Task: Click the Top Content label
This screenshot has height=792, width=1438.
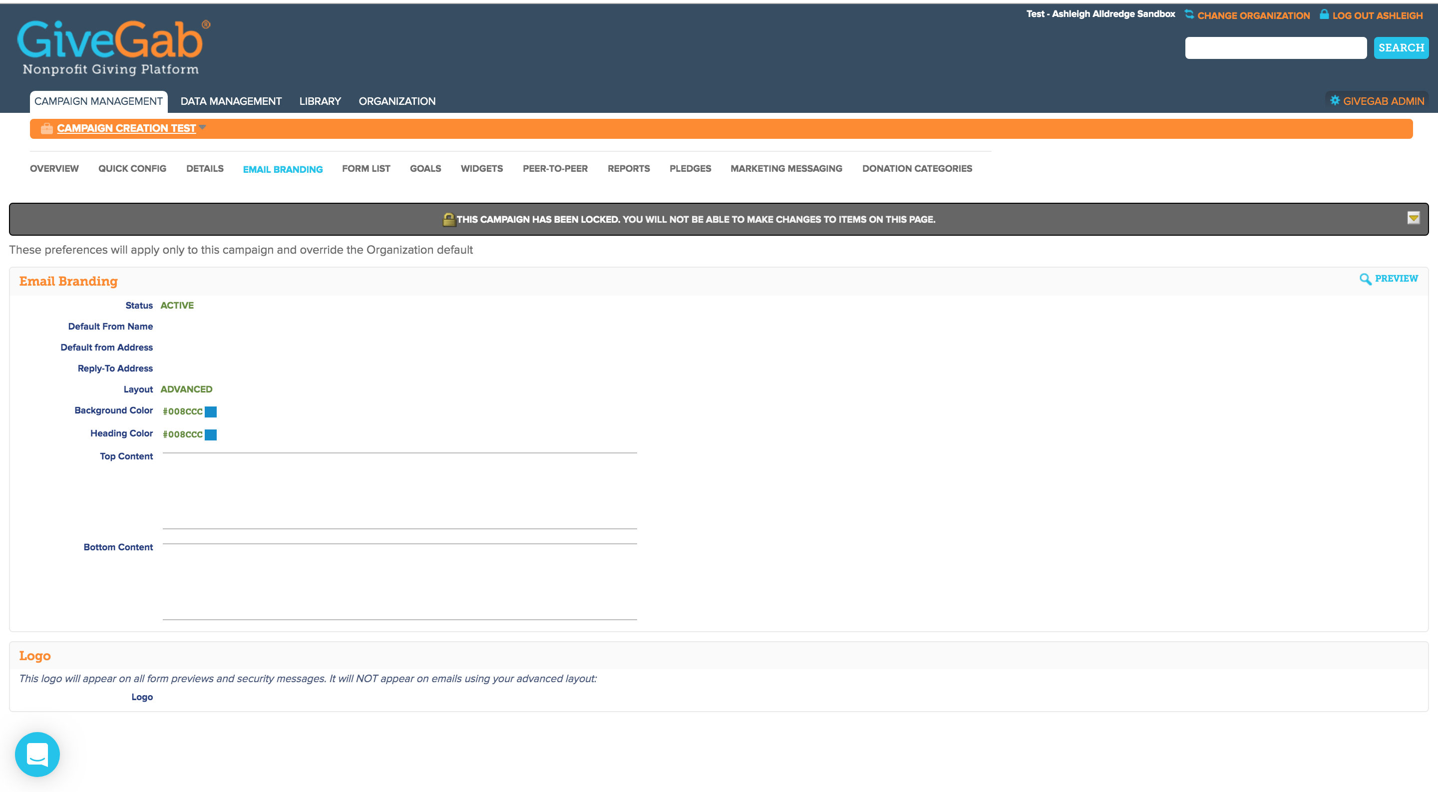Action: 126,456
